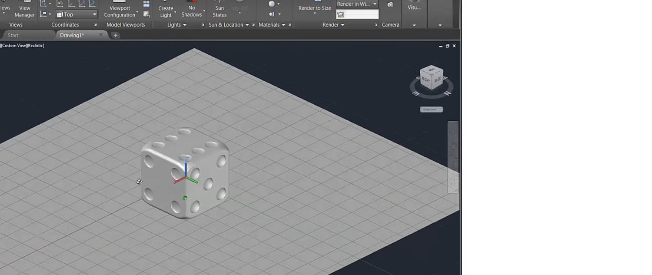The width and height of the screenshot is (652, 275).
Task: Click the Restore viewport icon
Action: click(146, 14)
